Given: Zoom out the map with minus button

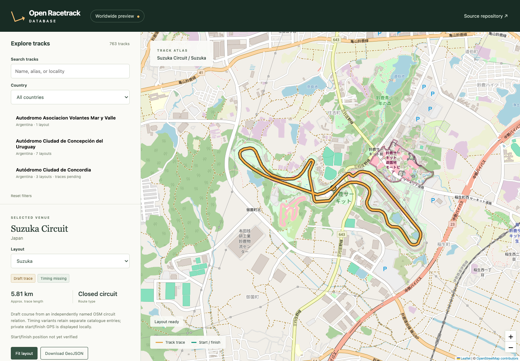Looking at the screenshot, I should tap(511, 348).
